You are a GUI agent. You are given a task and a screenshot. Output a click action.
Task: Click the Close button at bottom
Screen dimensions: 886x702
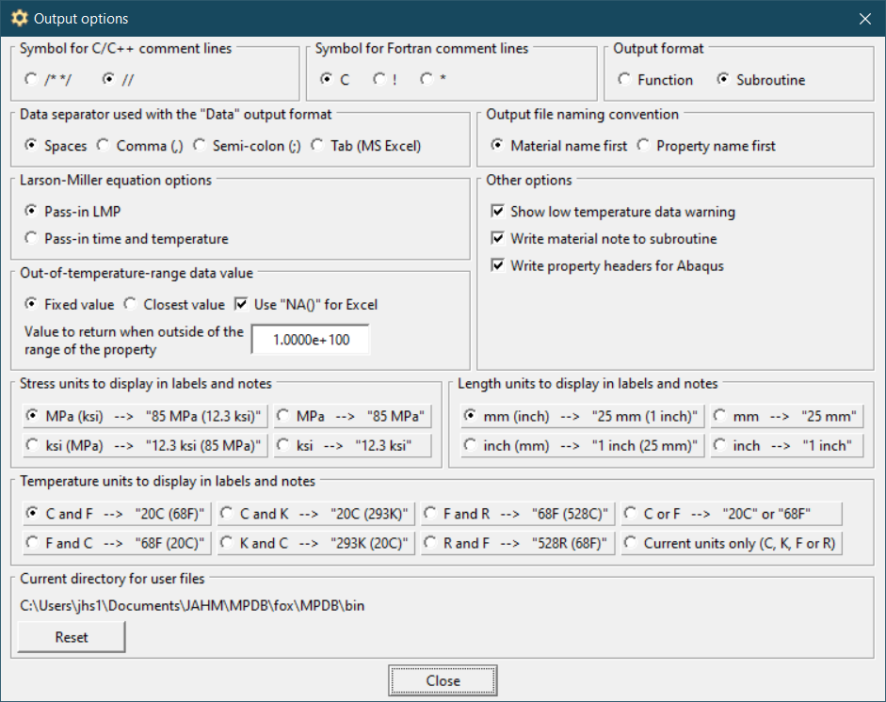coord(443,680)
